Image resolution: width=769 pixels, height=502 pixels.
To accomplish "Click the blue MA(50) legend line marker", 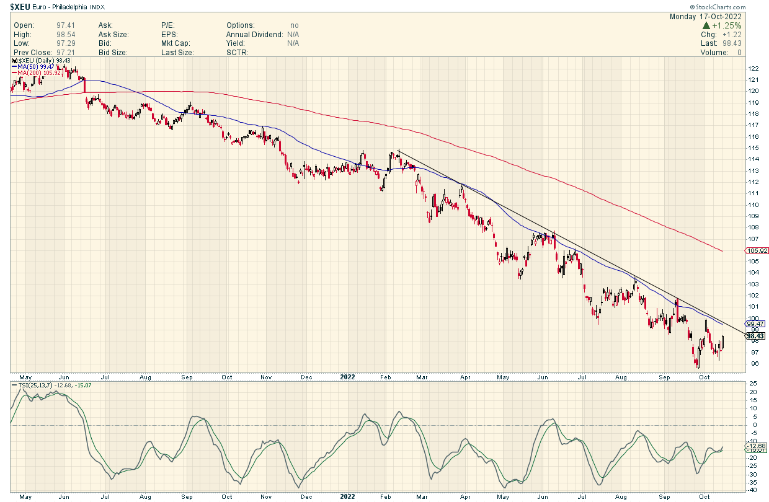I will (14, 66).
